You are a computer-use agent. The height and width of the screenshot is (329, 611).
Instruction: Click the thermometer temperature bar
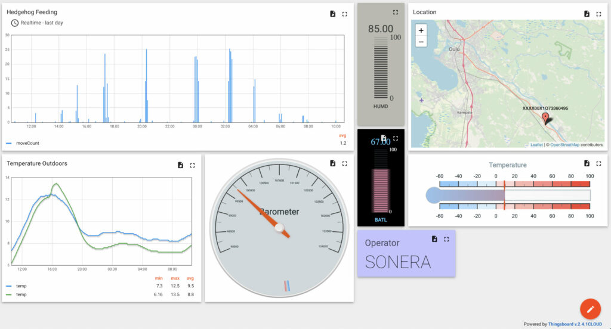coord(508,195)
